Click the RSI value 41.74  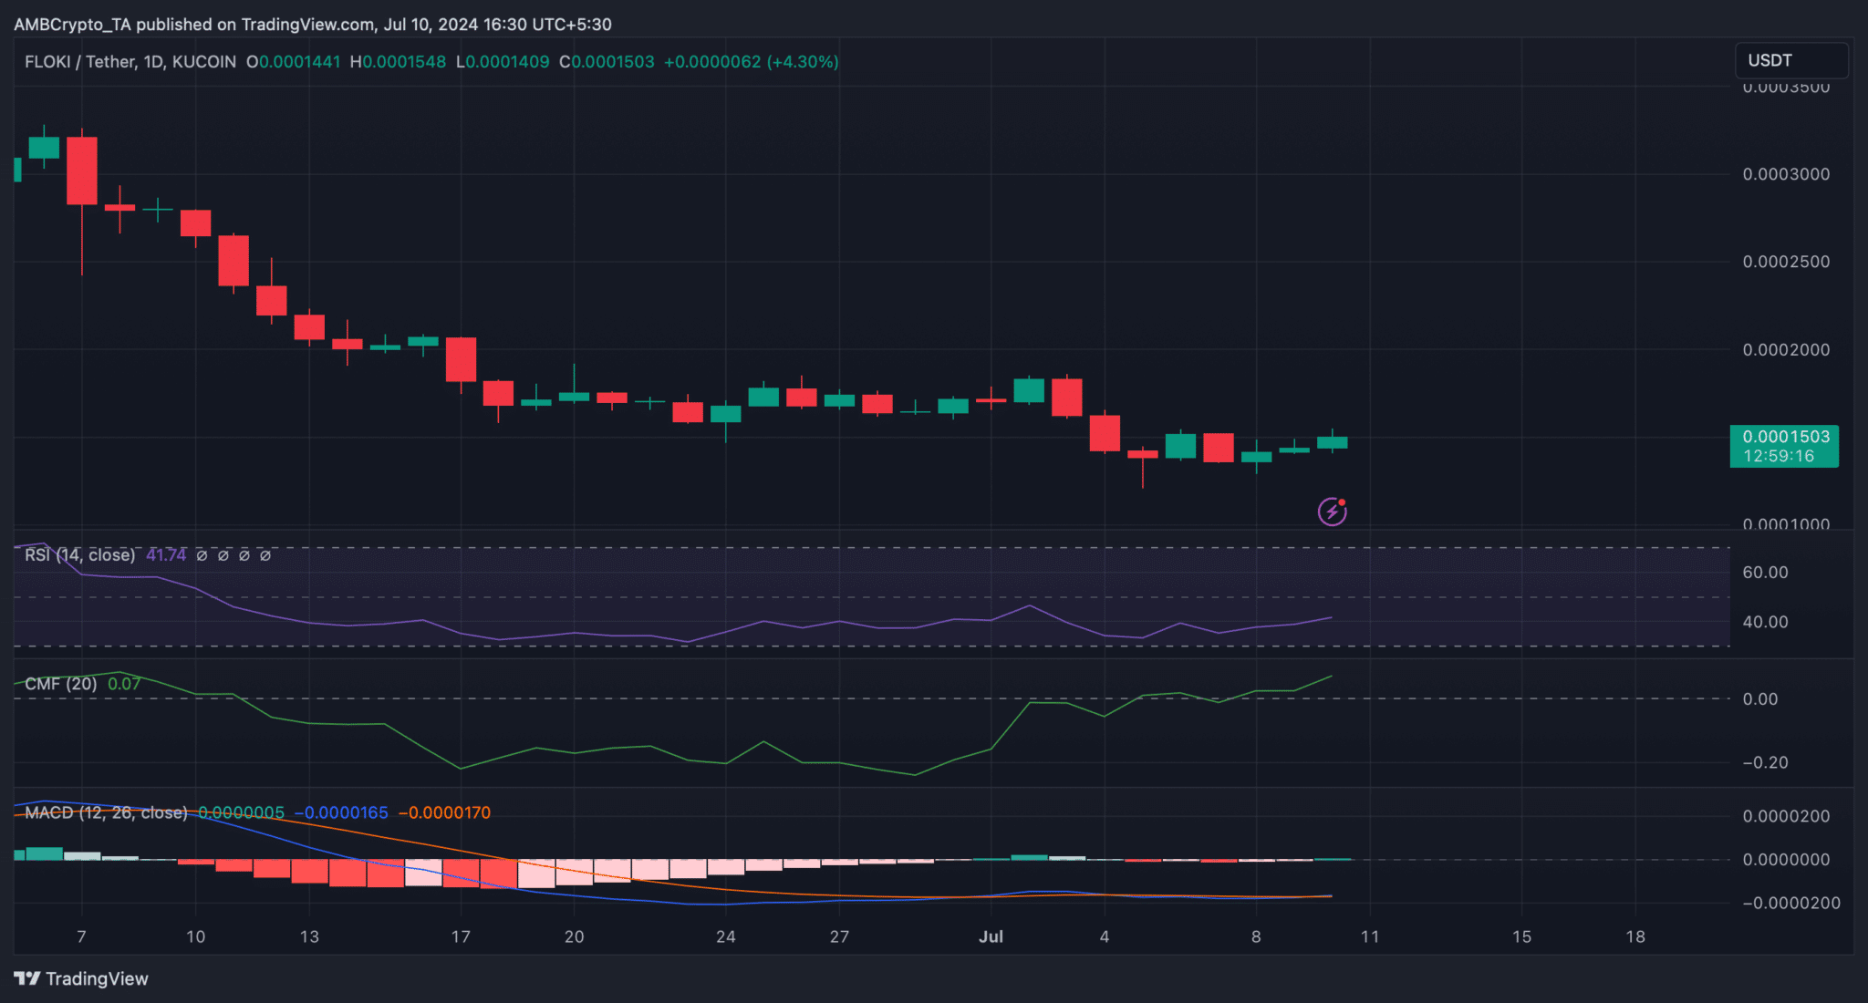(x=166, y=555)
